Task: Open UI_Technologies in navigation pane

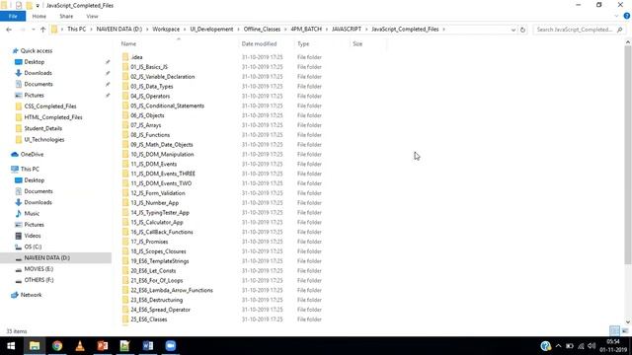Action: pyautogui.click(x=43, y=139)
